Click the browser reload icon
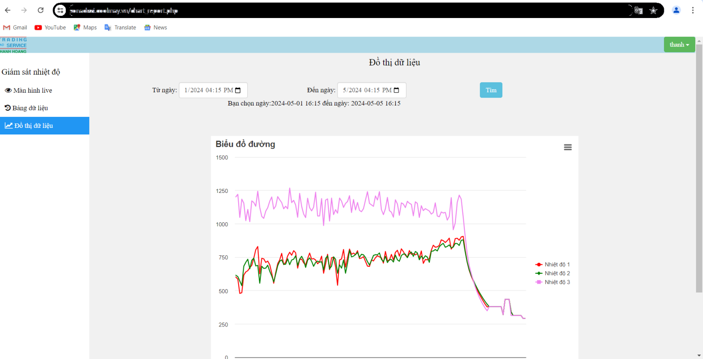This screenshot has height=359, width=703. (40, 10)
